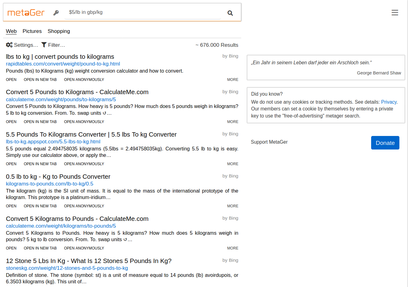Screen dimensions: 408x287
Task: Click OPEN under Convert 5 Kilograms result
Action: pos(11,248)
